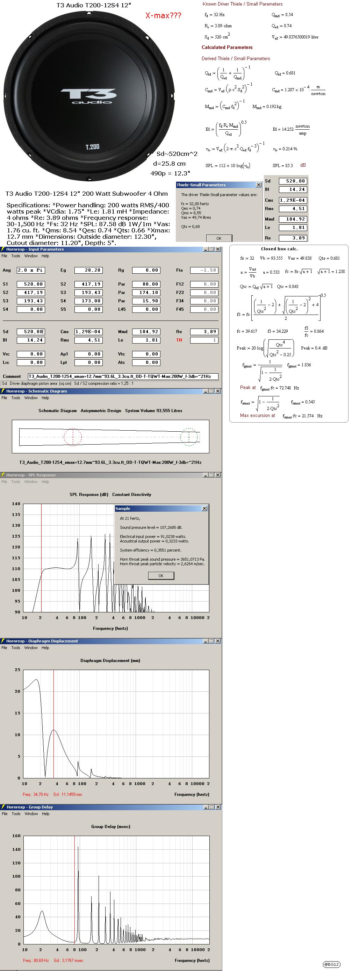The width and height of the screenshot is (352, 971).
Task: Click the F45 input field
Action: tap(204, 309)
